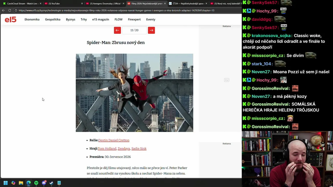Click username stark_104 in chat

pos(262,64)
